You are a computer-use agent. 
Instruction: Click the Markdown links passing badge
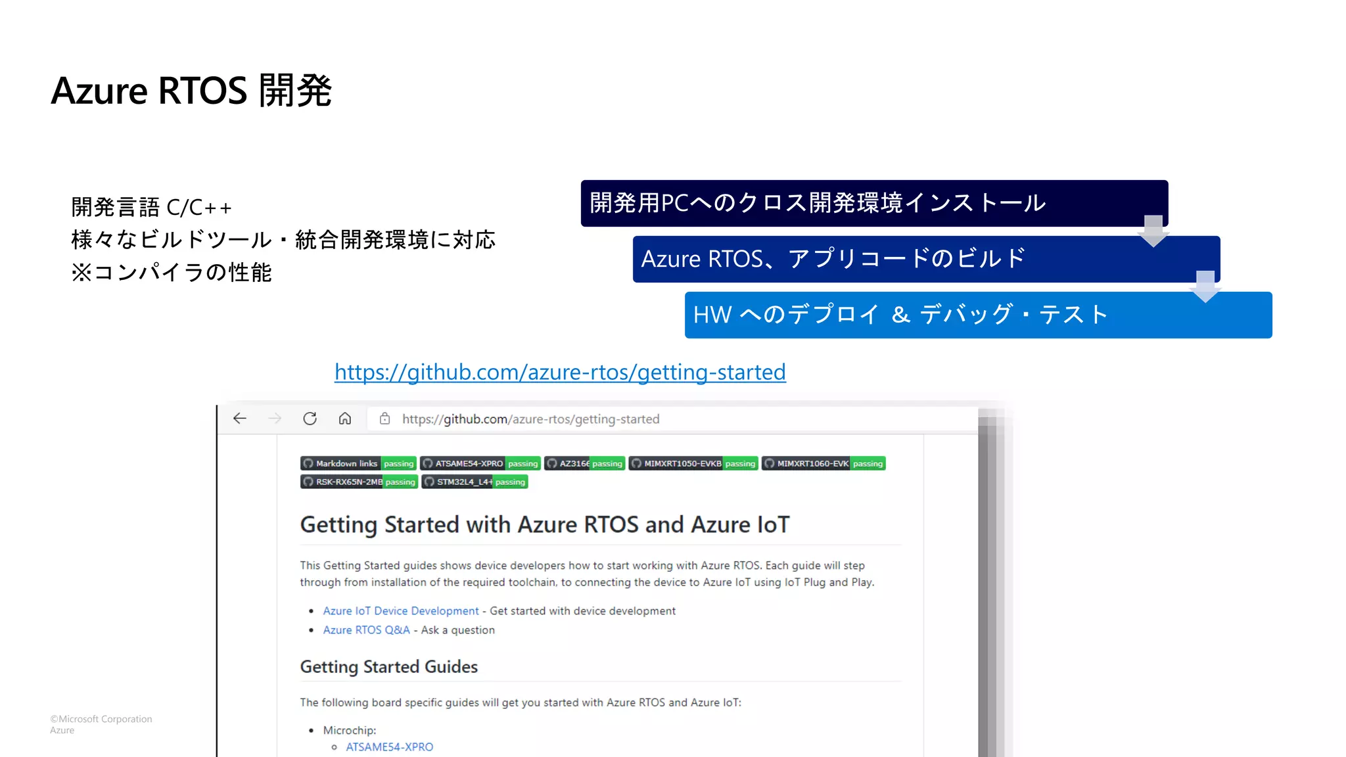(358, 463)
